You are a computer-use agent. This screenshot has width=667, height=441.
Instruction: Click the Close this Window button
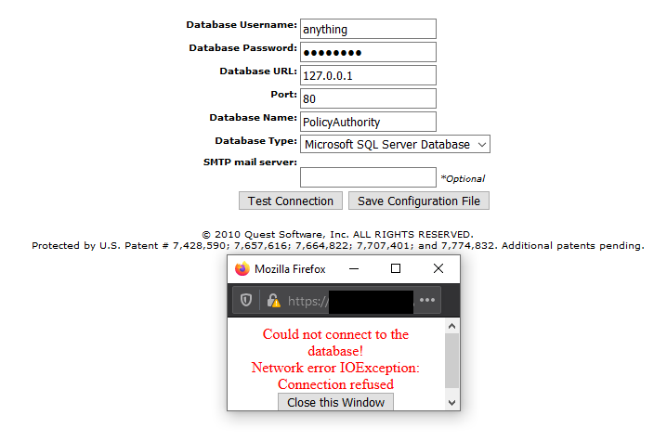tap(335, 402)
